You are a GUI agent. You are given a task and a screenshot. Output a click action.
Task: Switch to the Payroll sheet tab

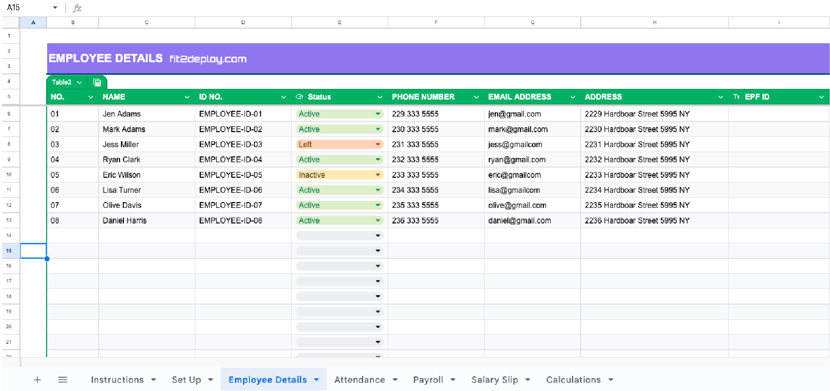tap(428, 380)
